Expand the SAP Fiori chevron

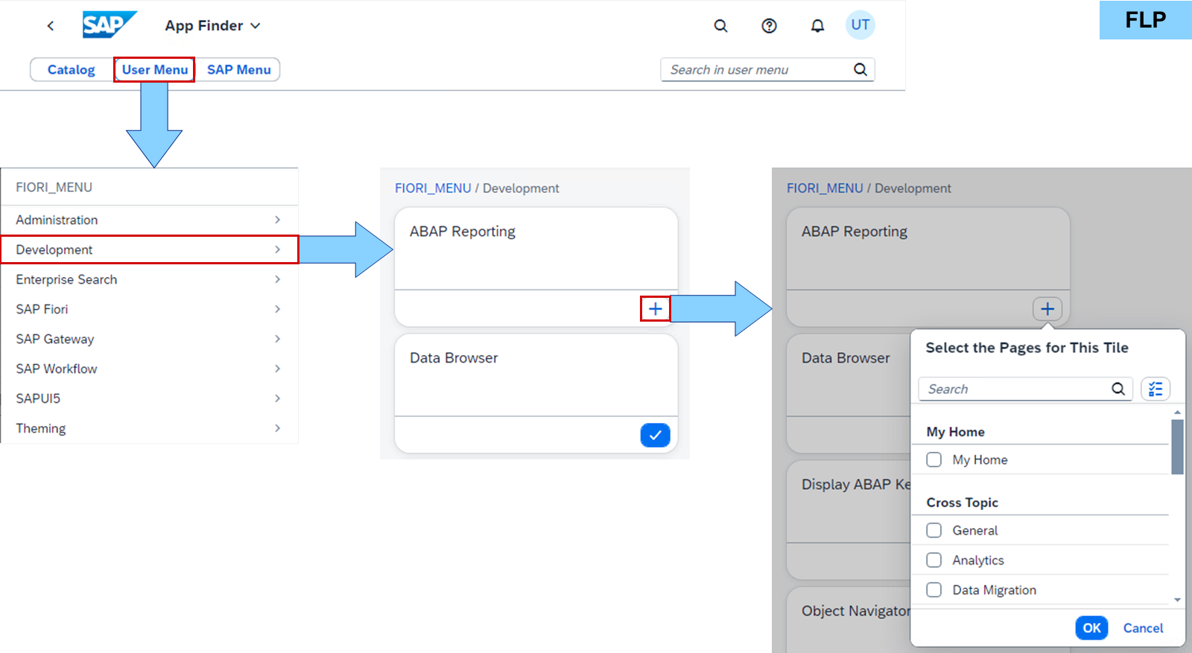click(x=277, y=309)
